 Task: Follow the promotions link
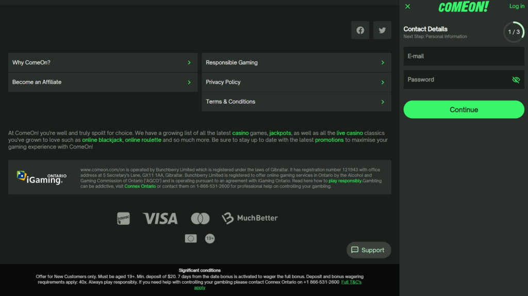[329, 140]
